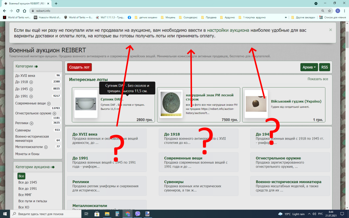The image size is (349, 218).
Task: Click the Windows taskbar search box
Action: point(46,214)
